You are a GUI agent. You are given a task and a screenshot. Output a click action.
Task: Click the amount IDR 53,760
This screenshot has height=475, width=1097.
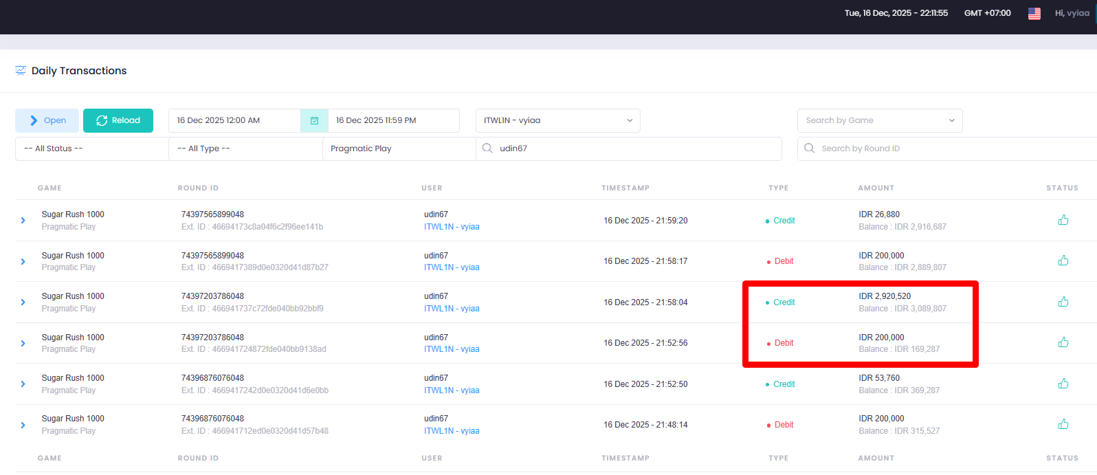(x=879, y=378)
